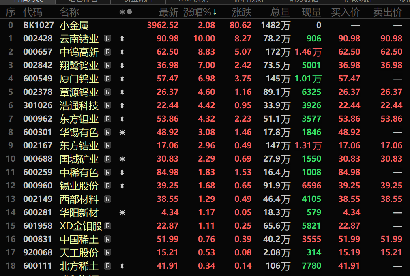
Task: Open stock name 锡业股份
Action: (x=79, y=186)
